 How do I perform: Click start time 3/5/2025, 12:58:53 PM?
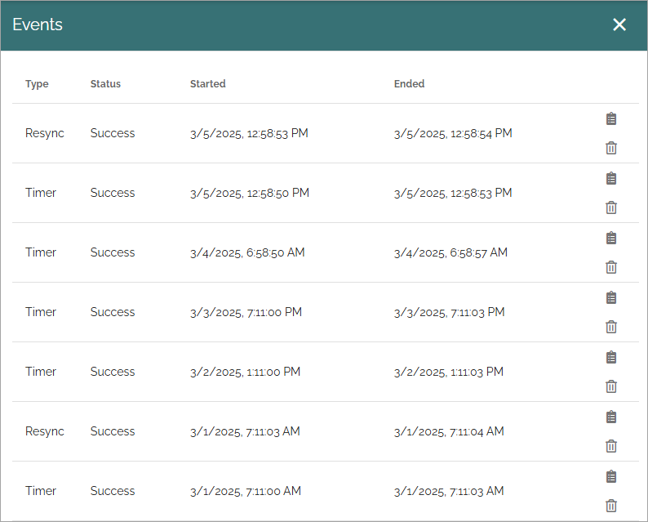coord(249,133)
